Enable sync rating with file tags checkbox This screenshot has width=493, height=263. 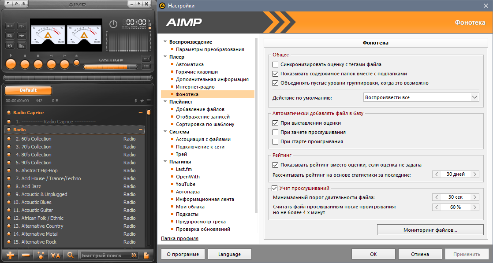[x=276, y=64]
